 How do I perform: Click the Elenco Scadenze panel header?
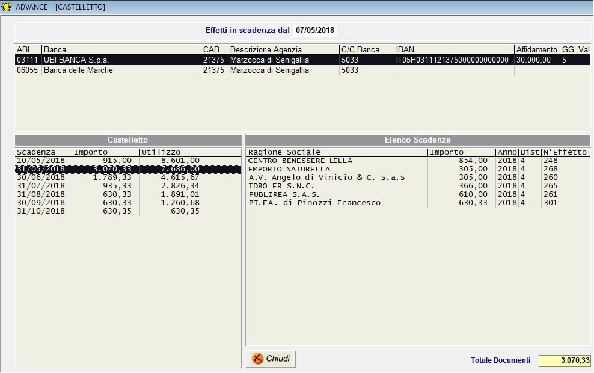[x=418, y=140]
